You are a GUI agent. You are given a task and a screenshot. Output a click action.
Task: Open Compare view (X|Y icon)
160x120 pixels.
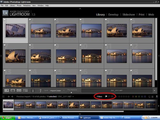point(19,91)
